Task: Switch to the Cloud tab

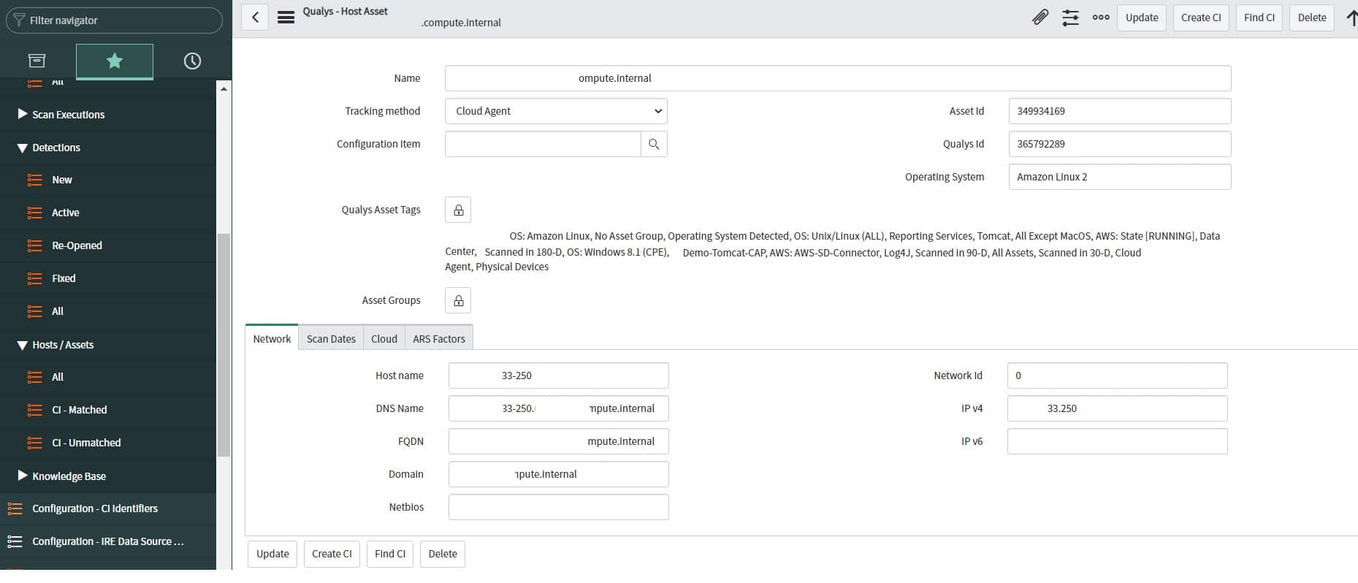Action: [384, 338]
